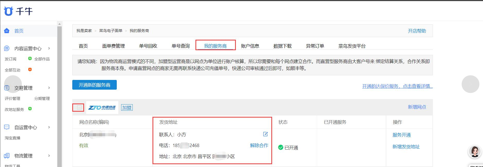The height and width of the screenshot is (167, 483).
Task: Click the home icon in sidebar
Action: tap(7, 31)
